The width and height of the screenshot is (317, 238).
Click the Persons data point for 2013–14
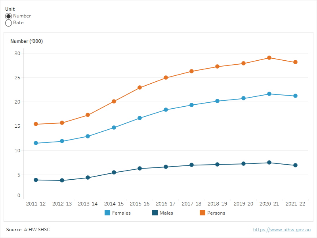pos(88,115)
